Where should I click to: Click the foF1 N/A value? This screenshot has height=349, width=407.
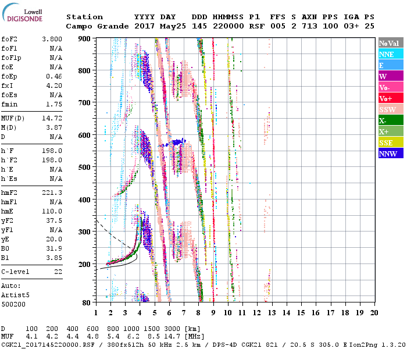click(56, 48)
